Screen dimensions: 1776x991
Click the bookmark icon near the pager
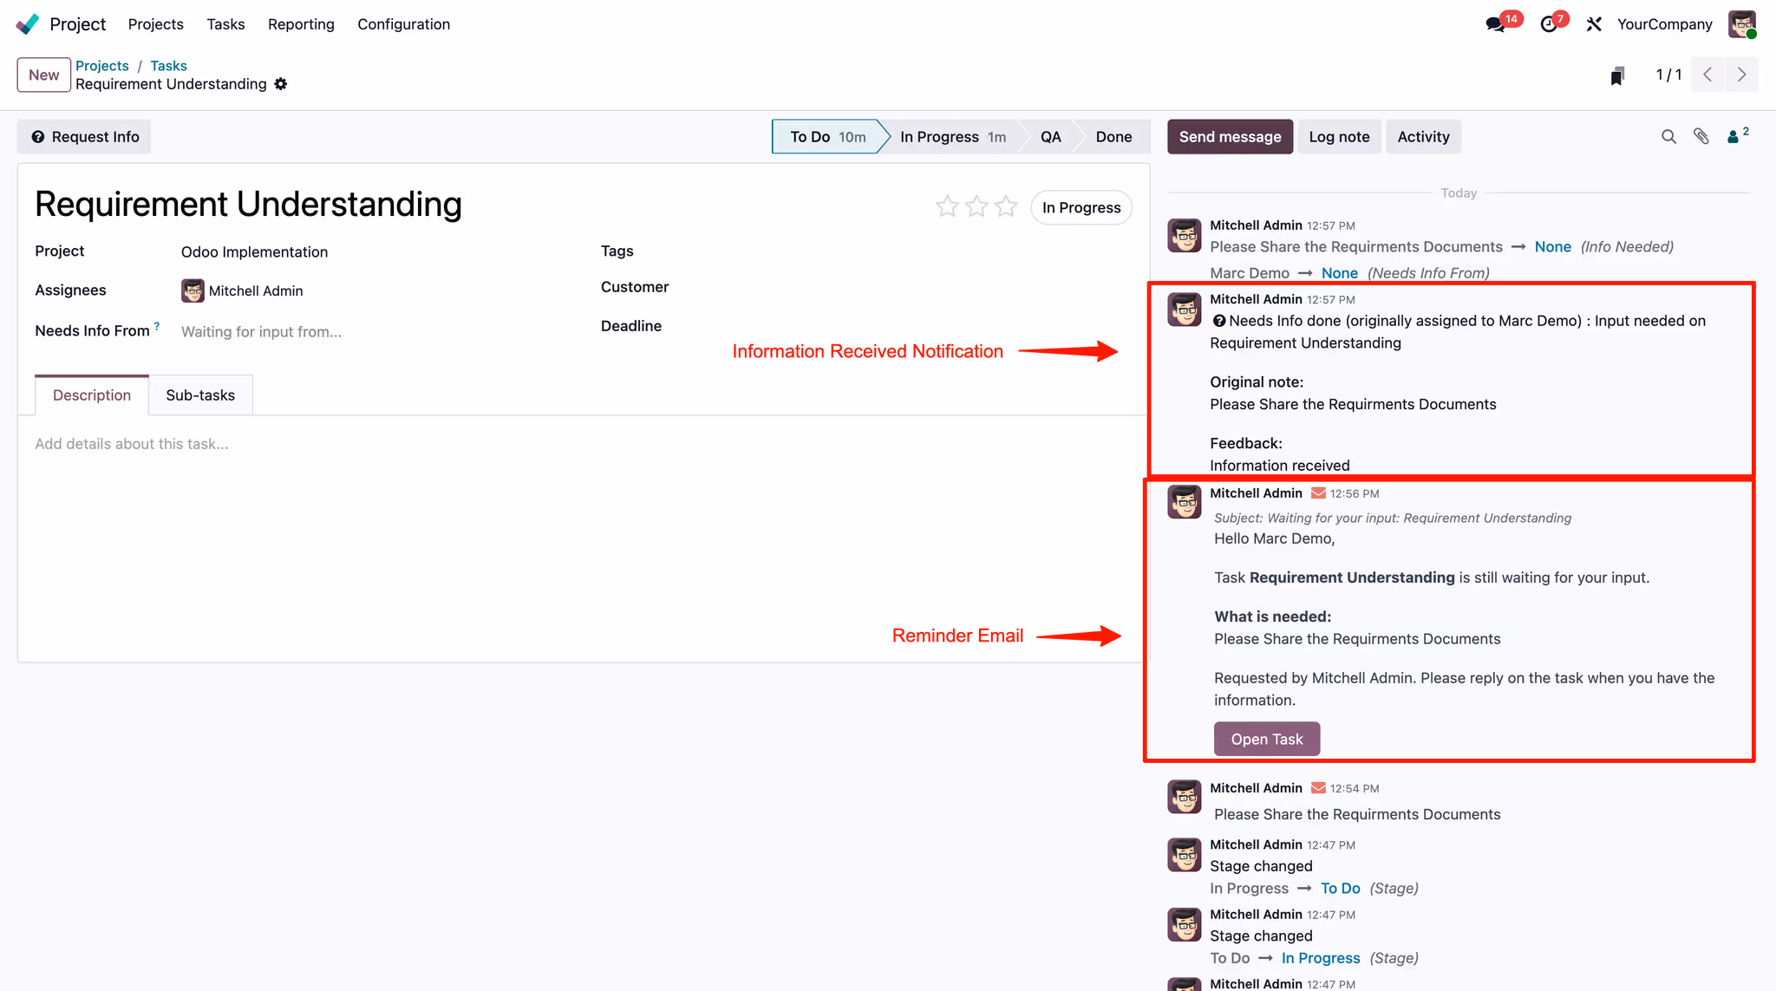(1617, 75)
